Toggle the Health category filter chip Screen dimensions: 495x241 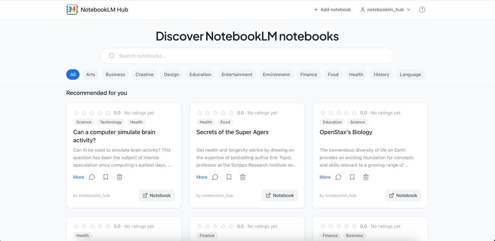tap(356, 74)
